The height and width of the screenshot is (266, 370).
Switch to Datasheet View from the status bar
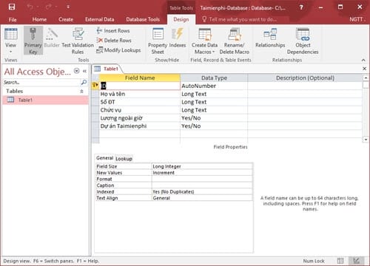340,261
